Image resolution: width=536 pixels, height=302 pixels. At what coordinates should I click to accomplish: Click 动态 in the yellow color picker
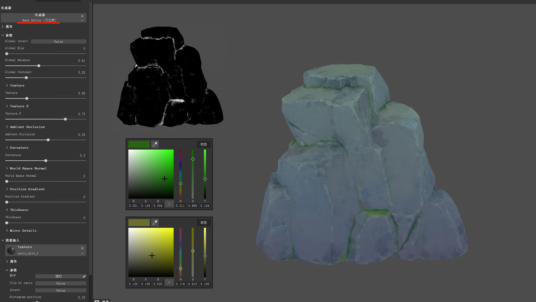[x=204, y=223]
